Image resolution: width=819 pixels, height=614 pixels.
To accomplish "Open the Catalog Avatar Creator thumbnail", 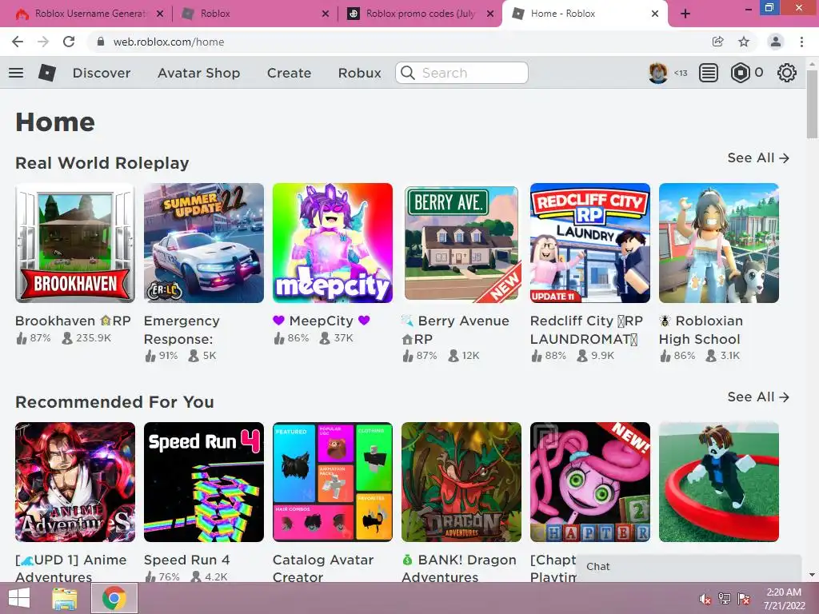I will [x=333, y=482].
